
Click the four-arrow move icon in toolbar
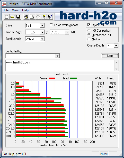(38, 17)
